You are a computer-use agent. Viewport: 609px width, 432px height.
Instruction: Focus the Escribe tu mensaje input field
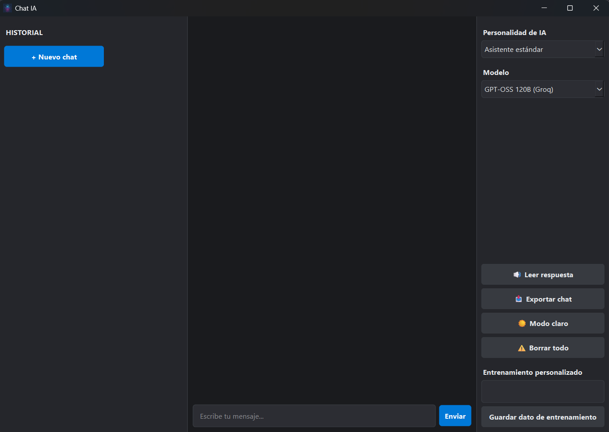click(314, 416)
